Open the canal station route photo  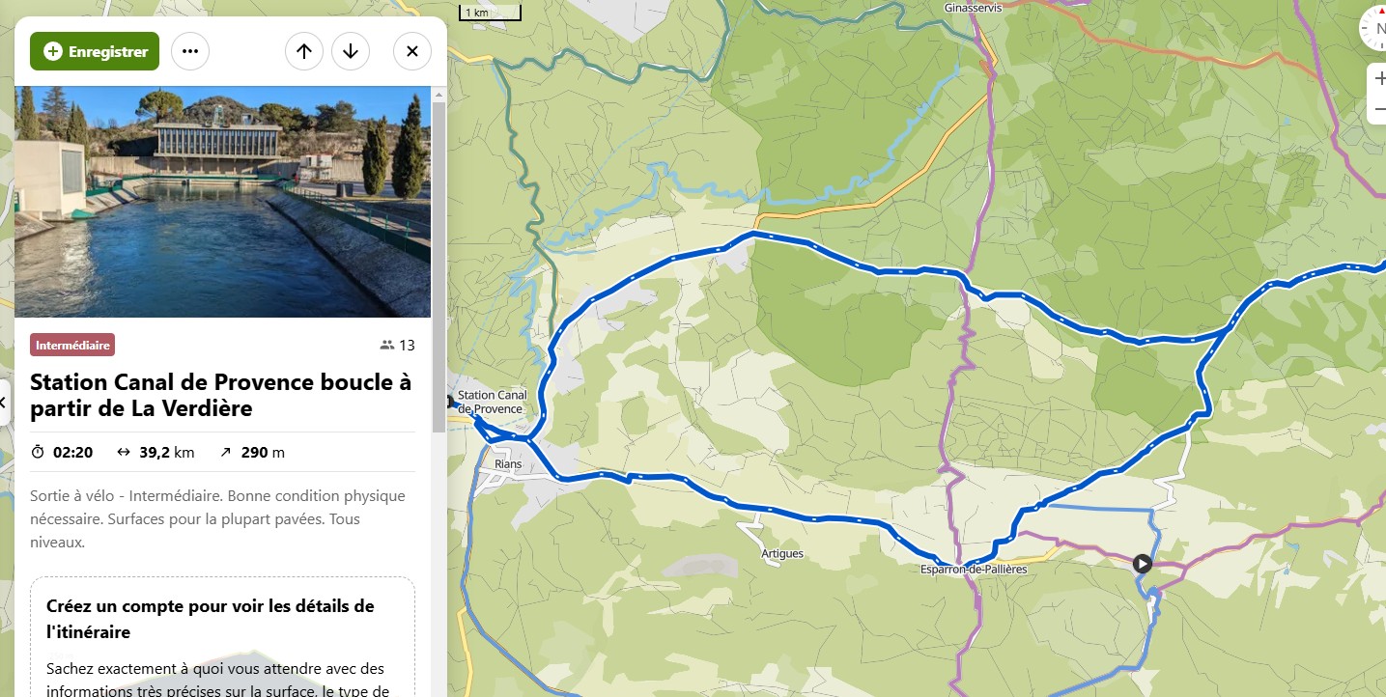[222, 202]
